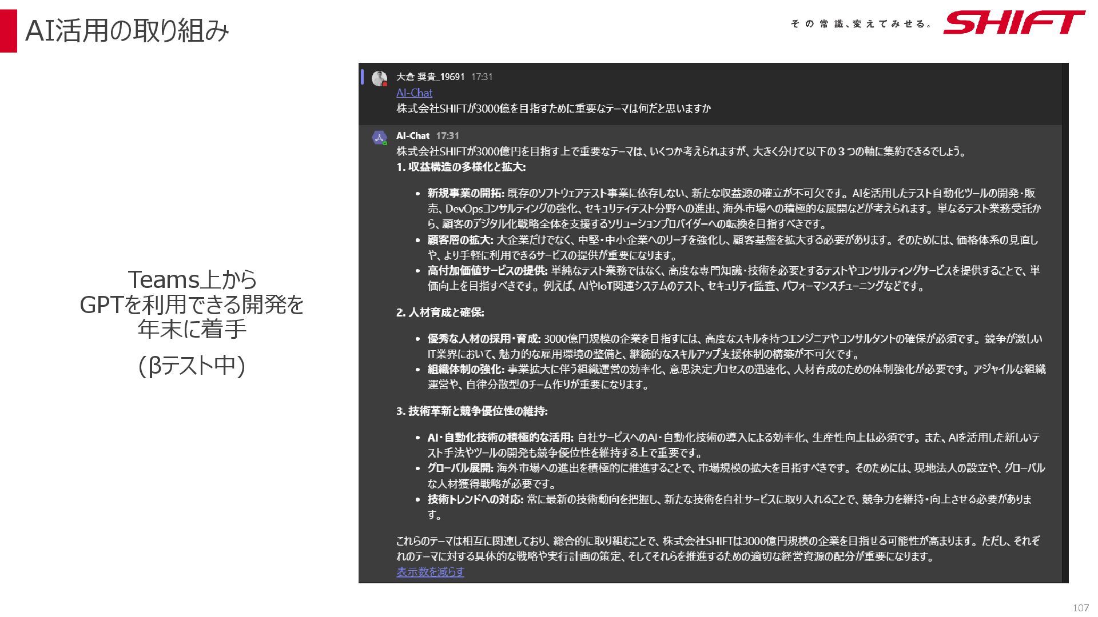Viewport: 1098px width, 617px height.
Task: Click heading 2. 人材育成と確保
Action: coord(440,312)
